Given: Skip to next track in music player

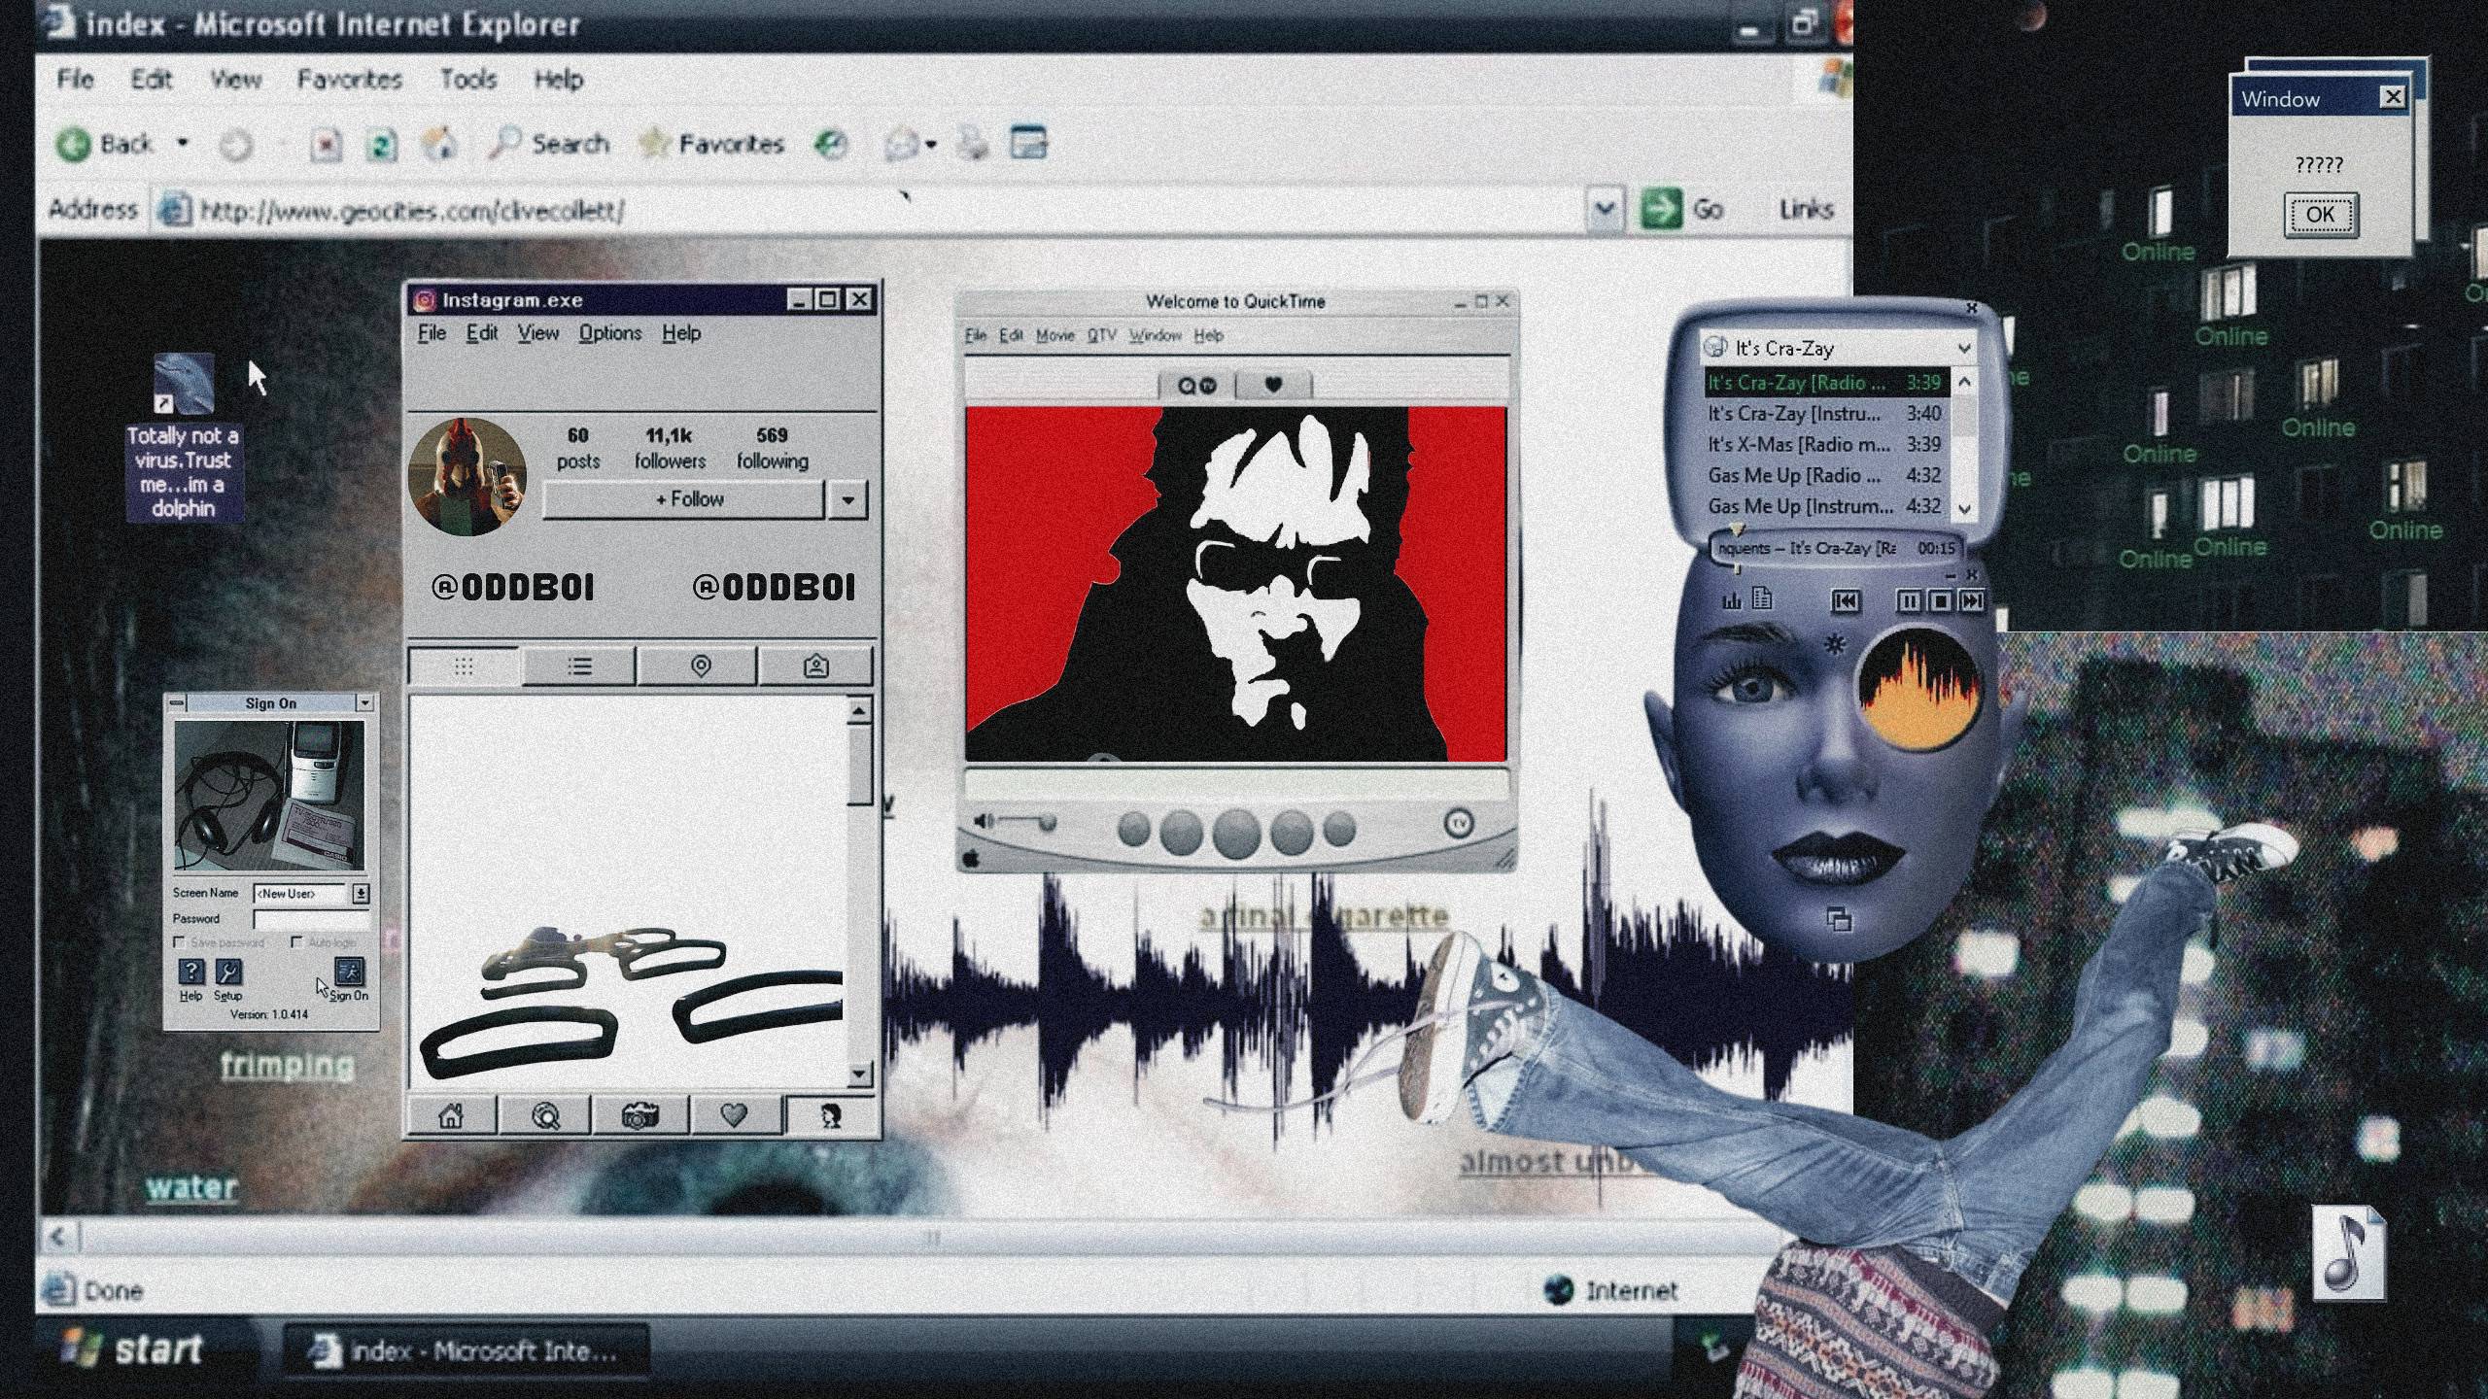Looking at the screenshot, I should point(1971,601).
